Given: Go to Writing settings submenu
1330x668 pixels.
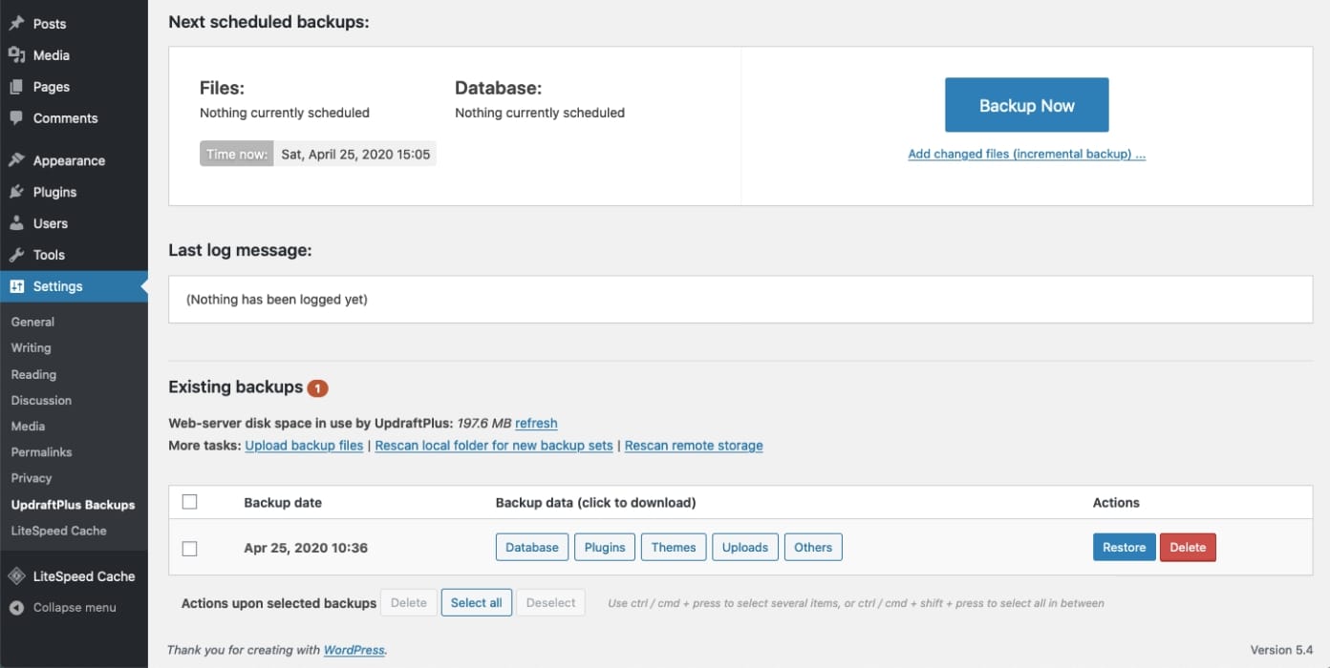Looking at the screenshot, I should [31, 348].
